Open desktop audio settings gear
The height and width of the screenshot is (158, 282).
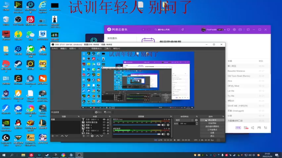168,134
